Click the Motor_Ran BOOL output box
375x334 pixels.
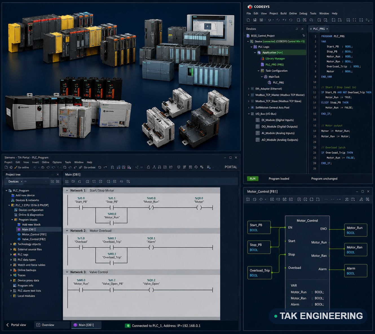[x=356, y=250]
